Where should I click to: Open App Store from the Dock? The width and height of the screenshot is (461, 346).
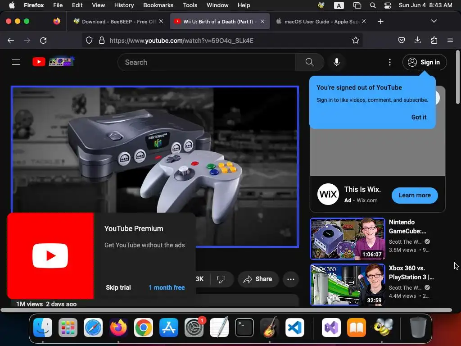coord(169,327)
